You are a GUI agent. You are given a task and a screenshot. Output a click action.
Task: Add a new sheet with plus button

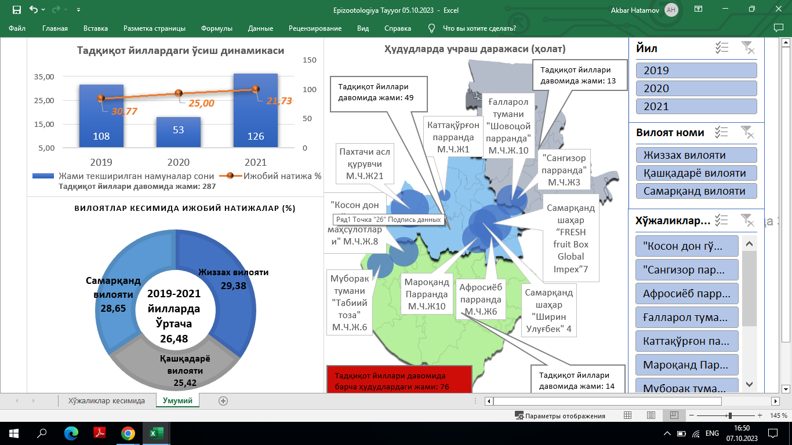pos(223,400)
